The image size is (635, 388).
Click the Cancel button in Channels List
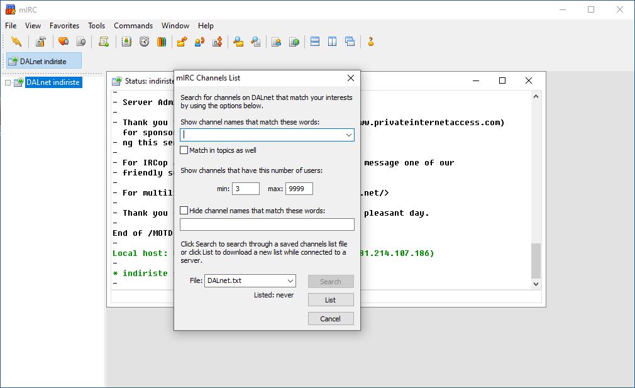[331, 318]
